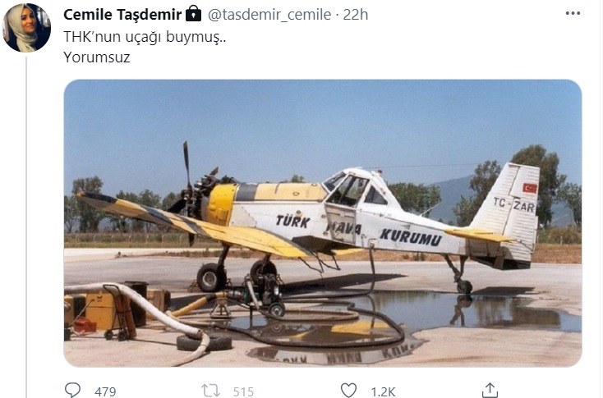
Task: Click the TC-ZAR tail marking in photo
Action: point(513,205)
